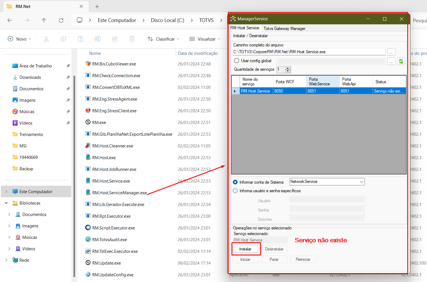Click the delete trash icon in Explorer toolbar
The height and width of the screenshot is (282, 427).
[132, 39]
